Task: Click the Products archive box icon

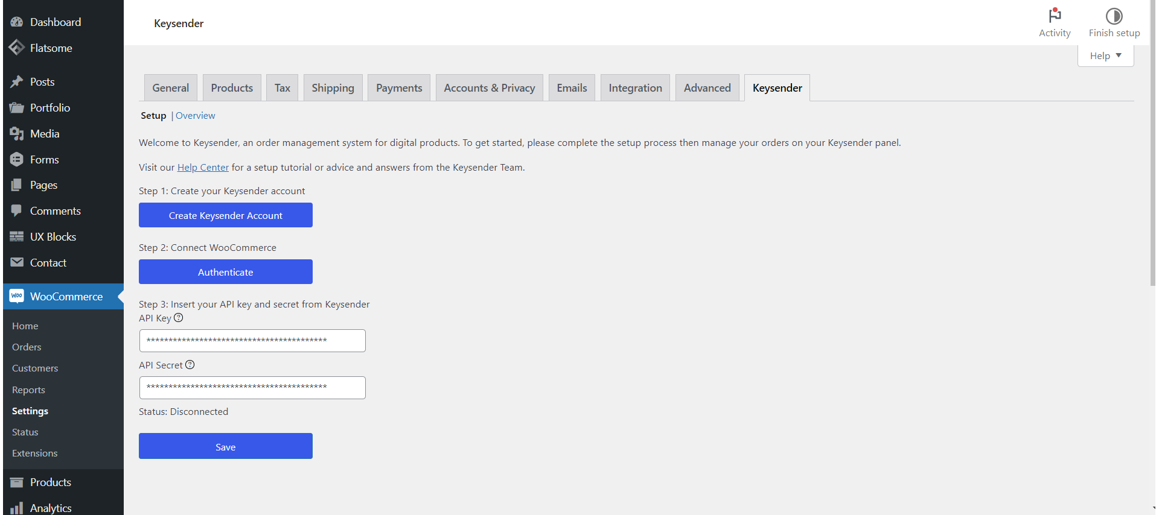Action: [x=17, y=482]
